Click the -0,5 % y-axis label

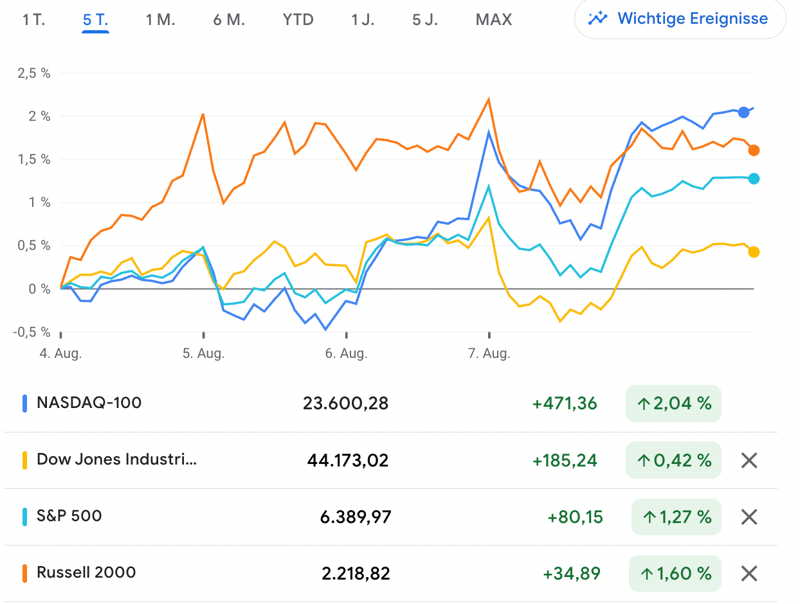point(32,332)
